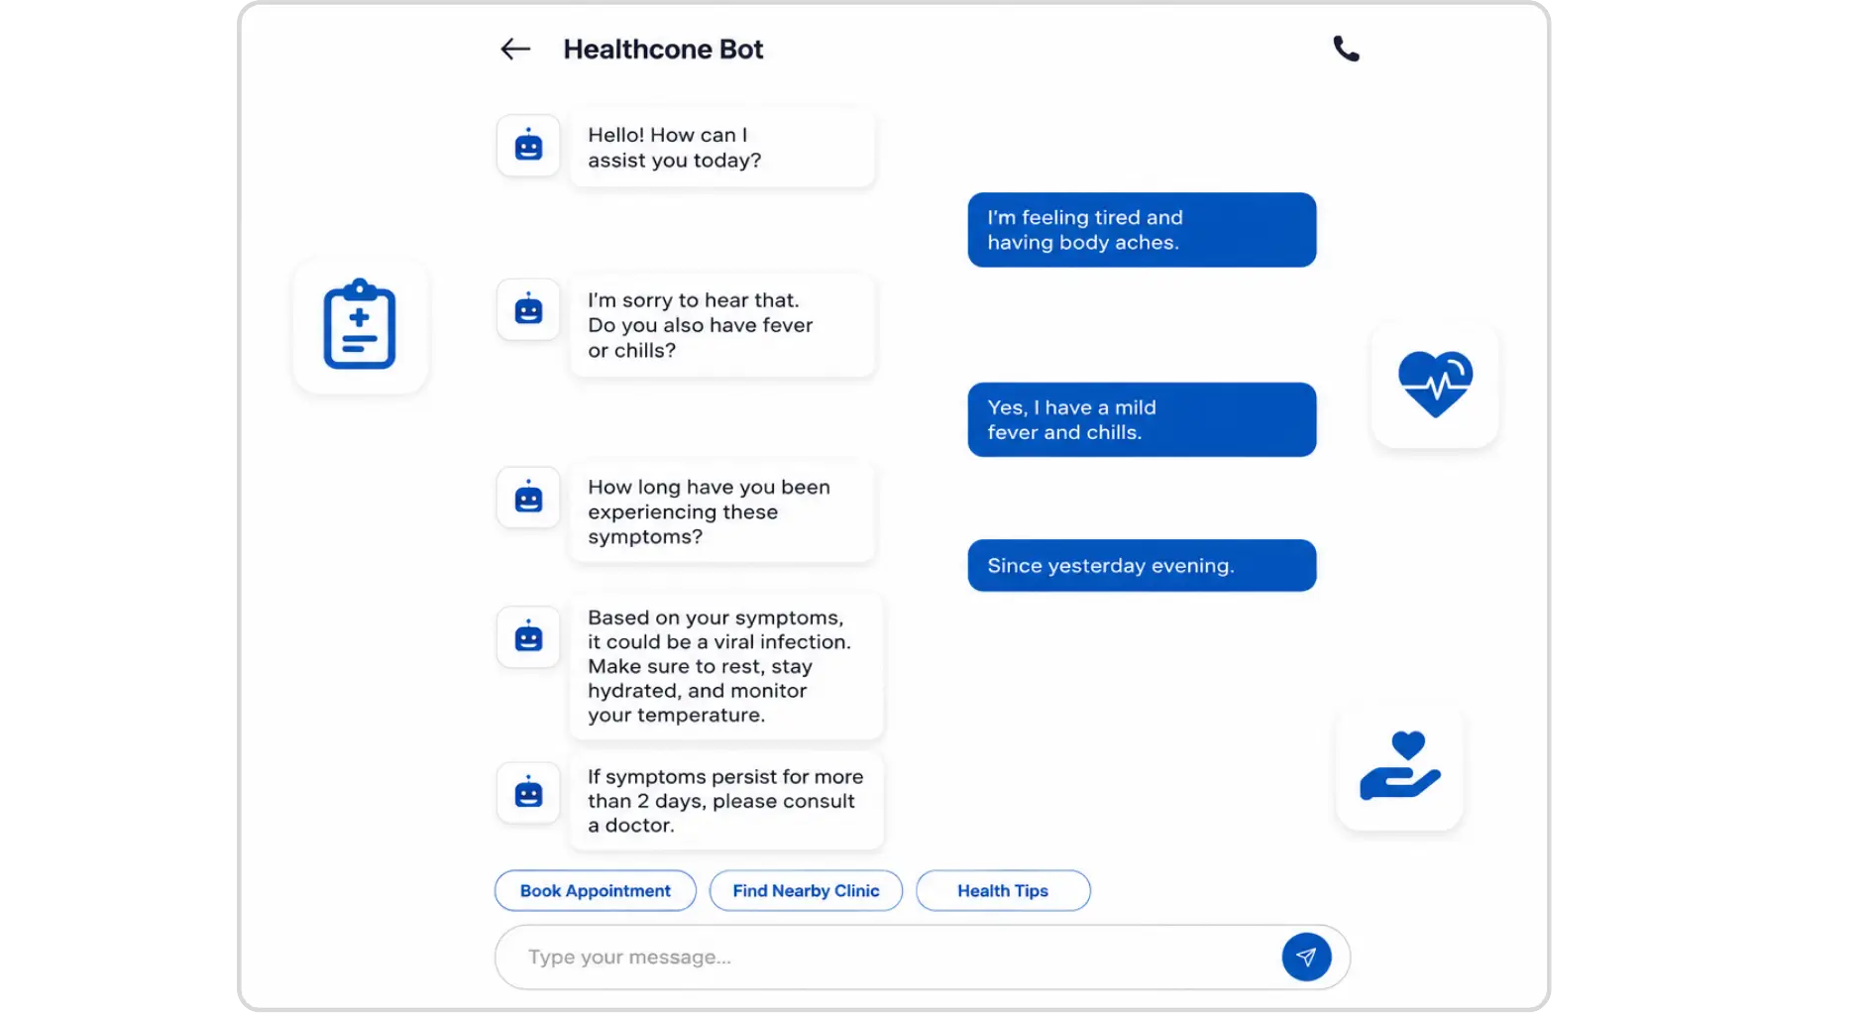Select the 'Yes, I have a mild fever' bubble
1869x1015 pixels.
click(x=1142, y=419)
